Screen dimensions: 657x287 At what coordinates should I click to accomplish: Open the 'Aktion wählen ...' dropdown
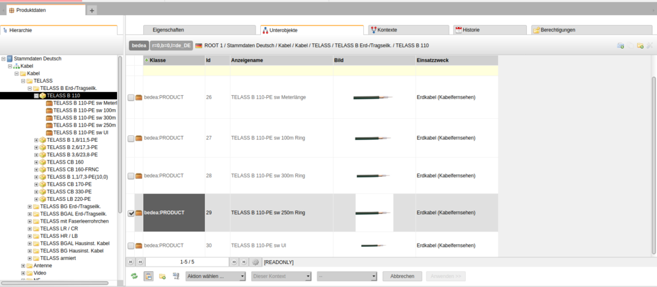(x=215, y=276)
